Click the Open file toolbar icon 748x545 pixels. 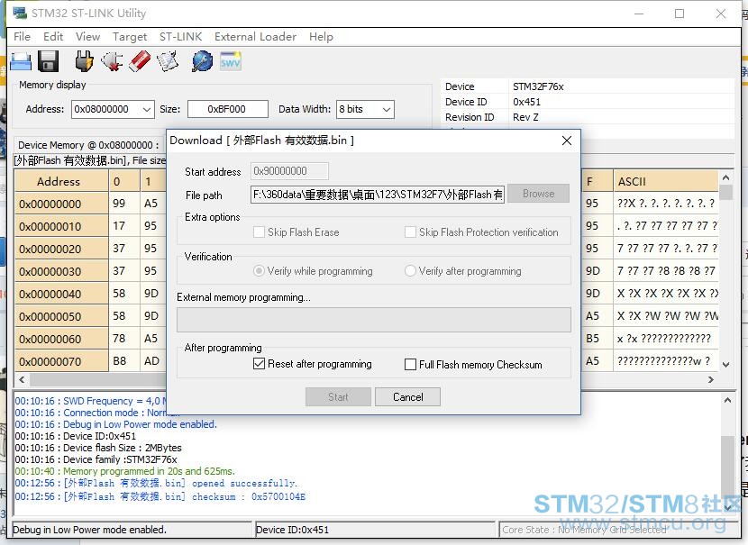tap(21, 61)
